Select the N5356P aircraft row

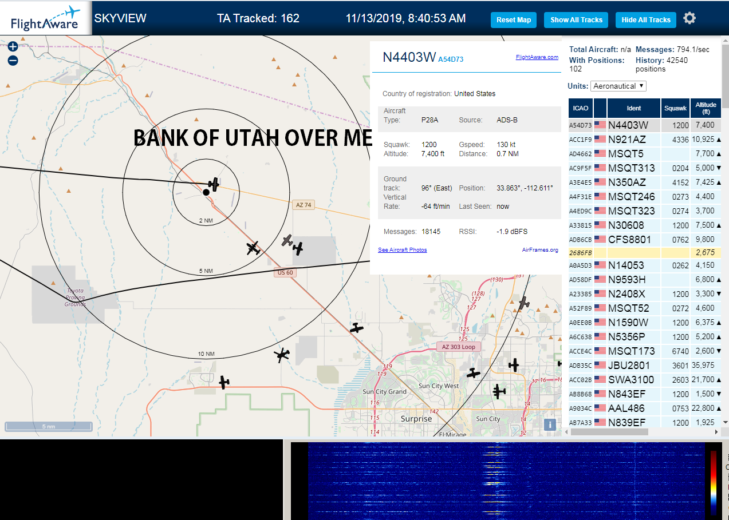(x=645, y=337)
